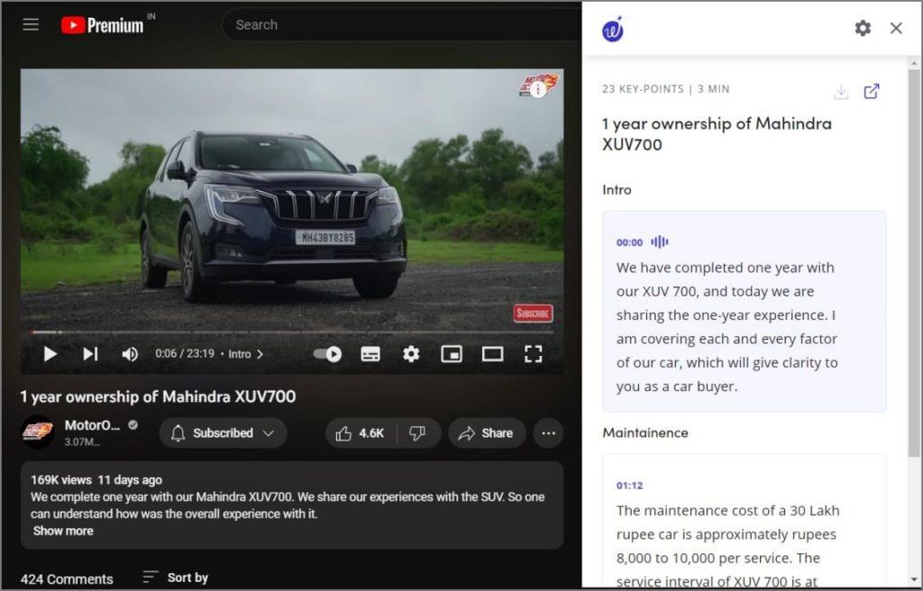This screenshot has width=923, height=591.
Task: Open the info card icon on video
Action: coord(537,89)
